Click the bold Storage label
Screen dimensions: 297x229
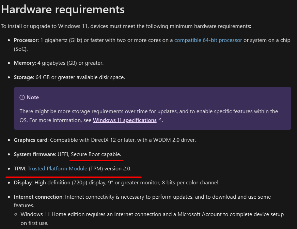24,77
